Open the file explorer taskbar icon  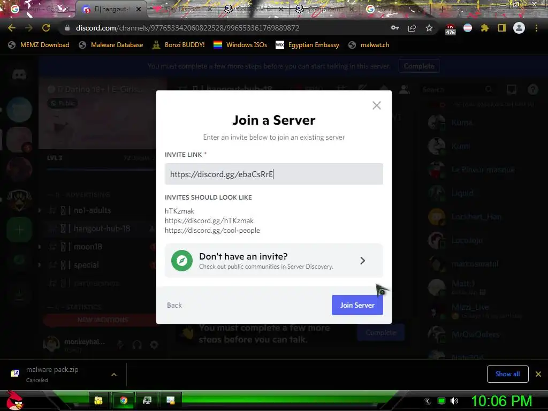pos(99,400)
